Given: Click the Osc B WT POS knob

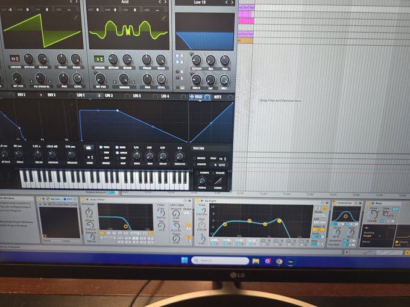Looking at the screenshot, I should point(100,78).
